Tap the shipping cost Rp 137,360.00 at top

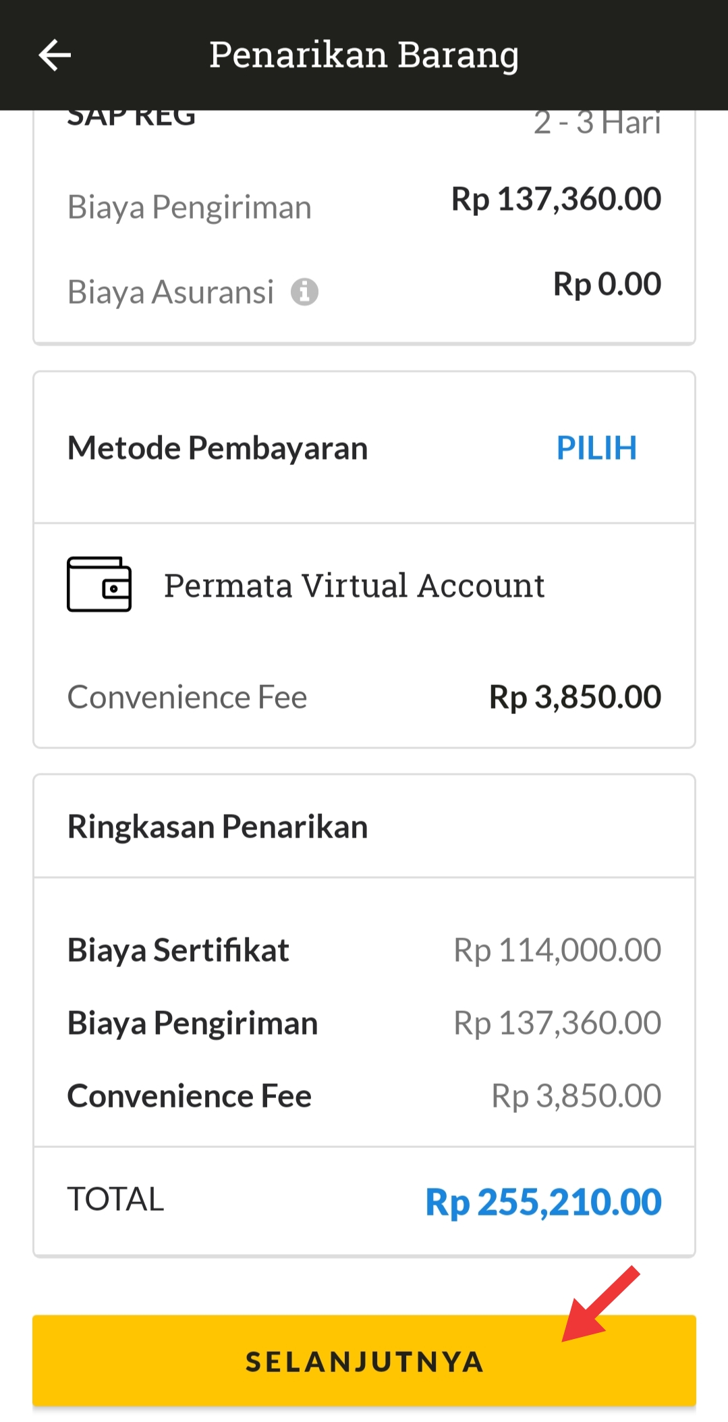point(557,199)
